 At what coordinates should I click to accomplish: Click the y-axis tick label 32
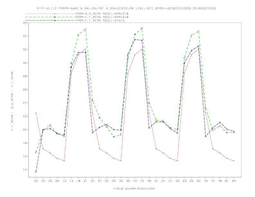[24, 50]
